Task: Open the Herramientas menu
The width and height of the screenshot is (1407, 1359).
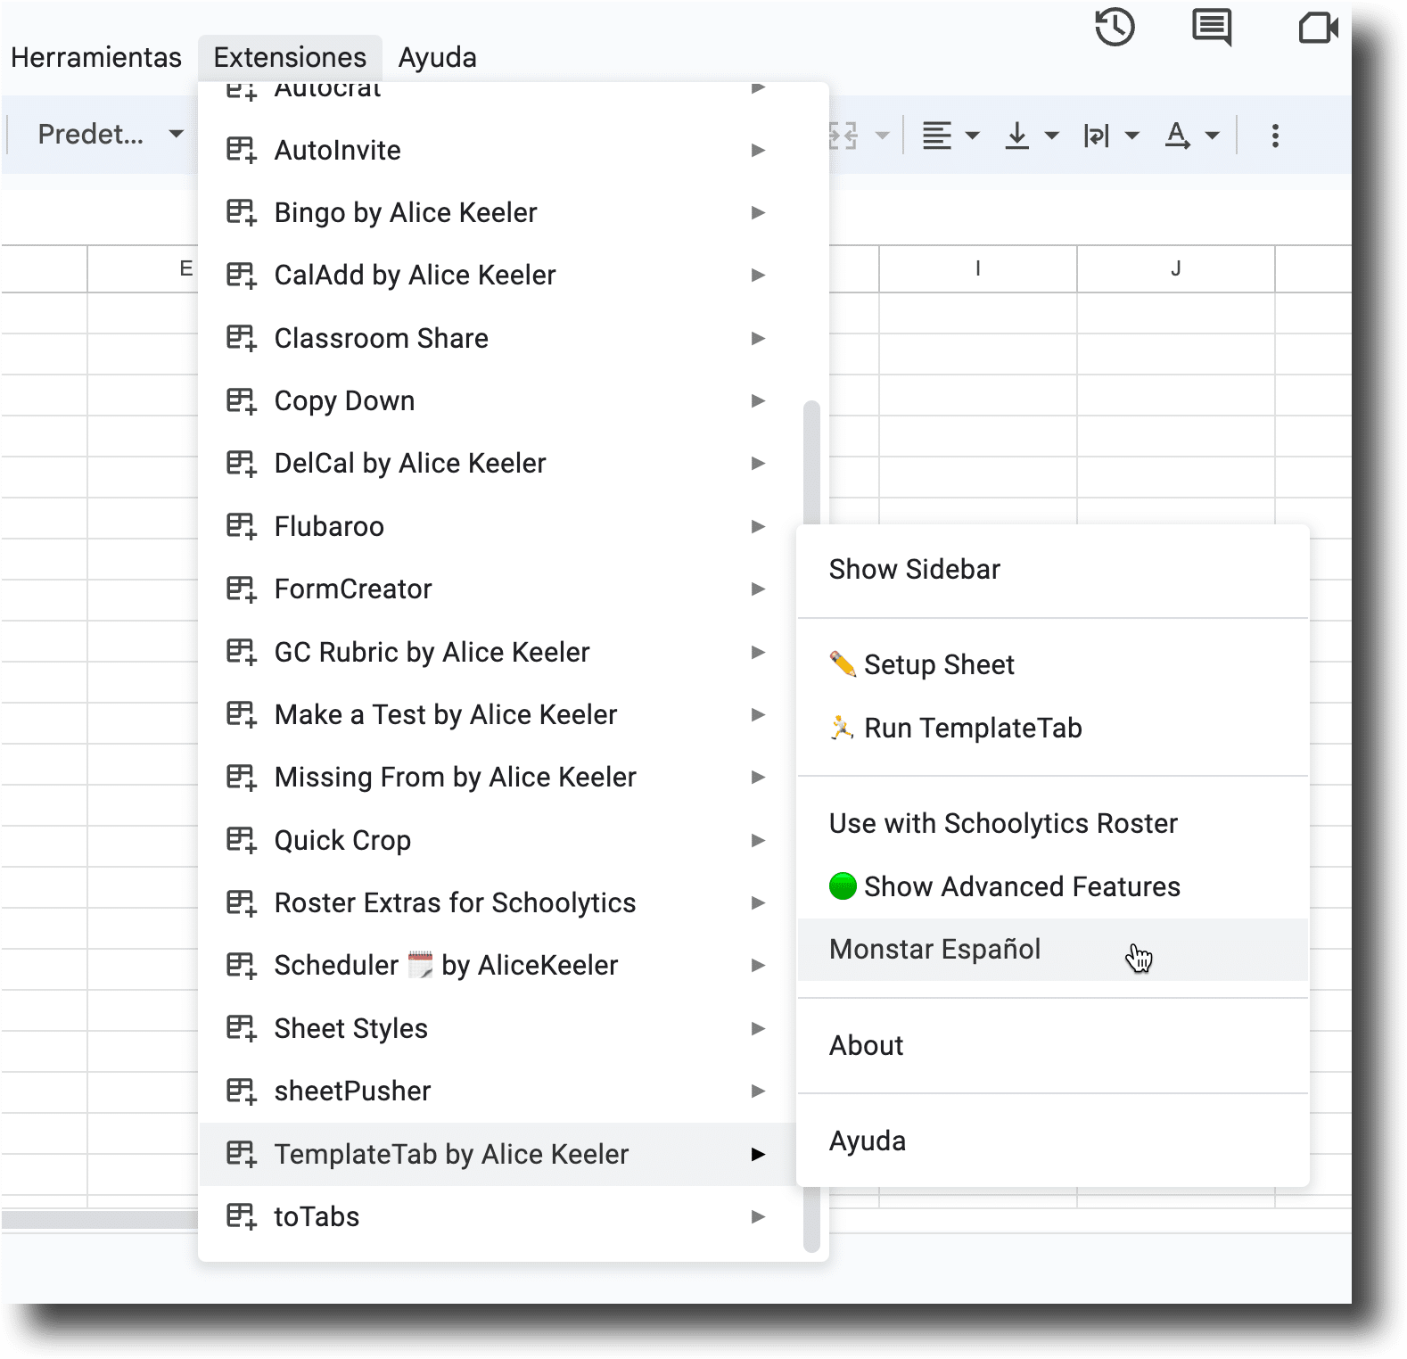Action: tap(96, 57)
